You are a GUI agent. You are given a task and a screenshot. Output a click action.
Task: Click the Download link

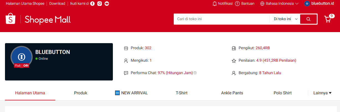[x=57, y=4]
